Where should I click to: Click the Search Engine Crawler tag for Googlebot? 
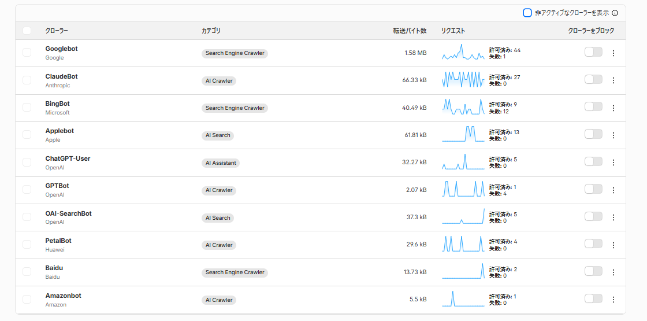(235, 53)
